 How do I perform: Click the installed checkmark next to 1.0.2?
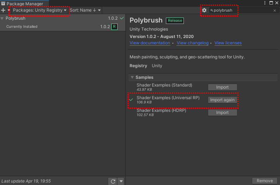point(122,18)
